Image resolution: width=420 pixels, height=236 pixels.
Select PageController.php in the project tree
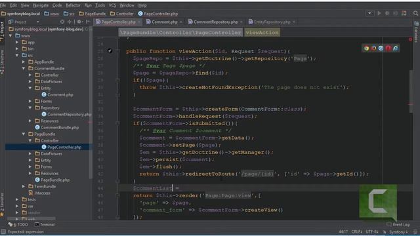point(61,147)
